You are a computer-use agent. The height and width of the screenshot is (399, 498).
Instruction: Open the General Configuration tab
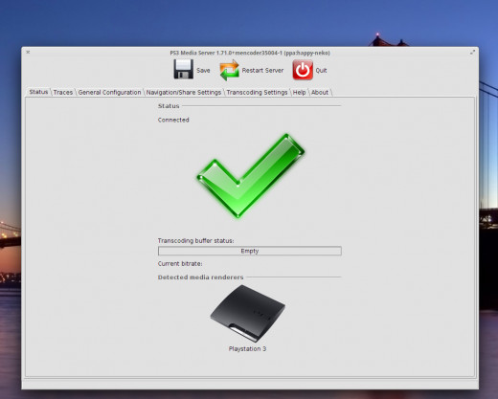[x=109, y=92]
